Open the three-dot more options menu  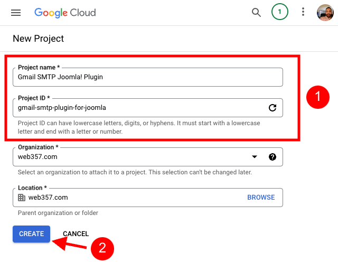tap(303, 12)
